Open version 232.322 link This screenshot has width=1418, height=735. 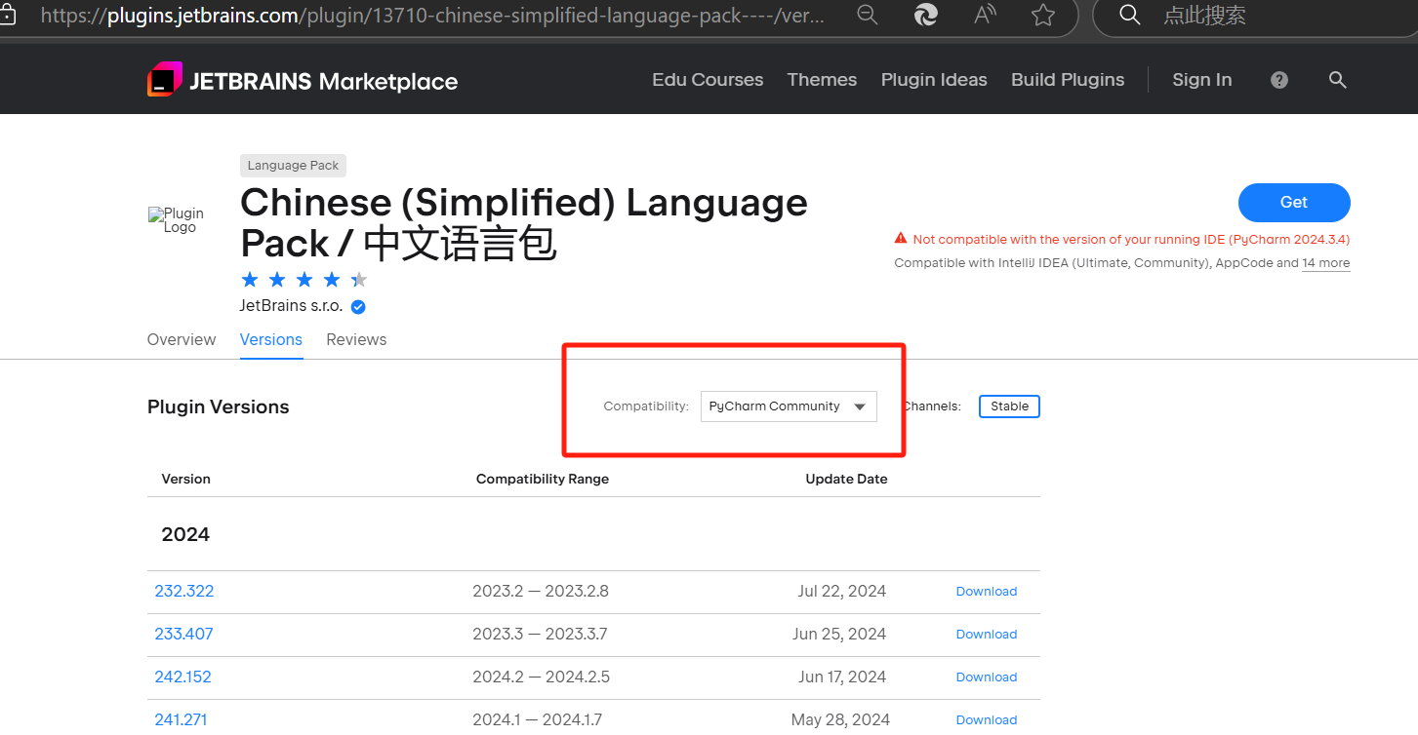point(184,591)
